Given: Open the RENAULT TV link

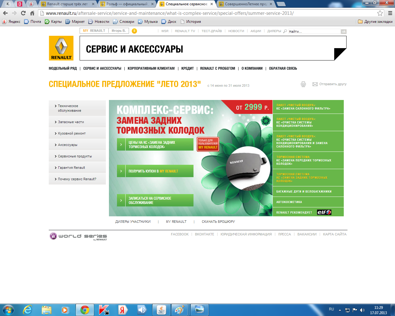Looking at the screenshot, I should pos(185,31).
